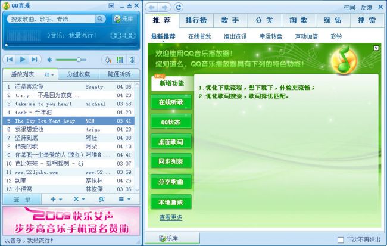
Task: Select song 到带 by 蔡依林
Action: click(69, 180)
